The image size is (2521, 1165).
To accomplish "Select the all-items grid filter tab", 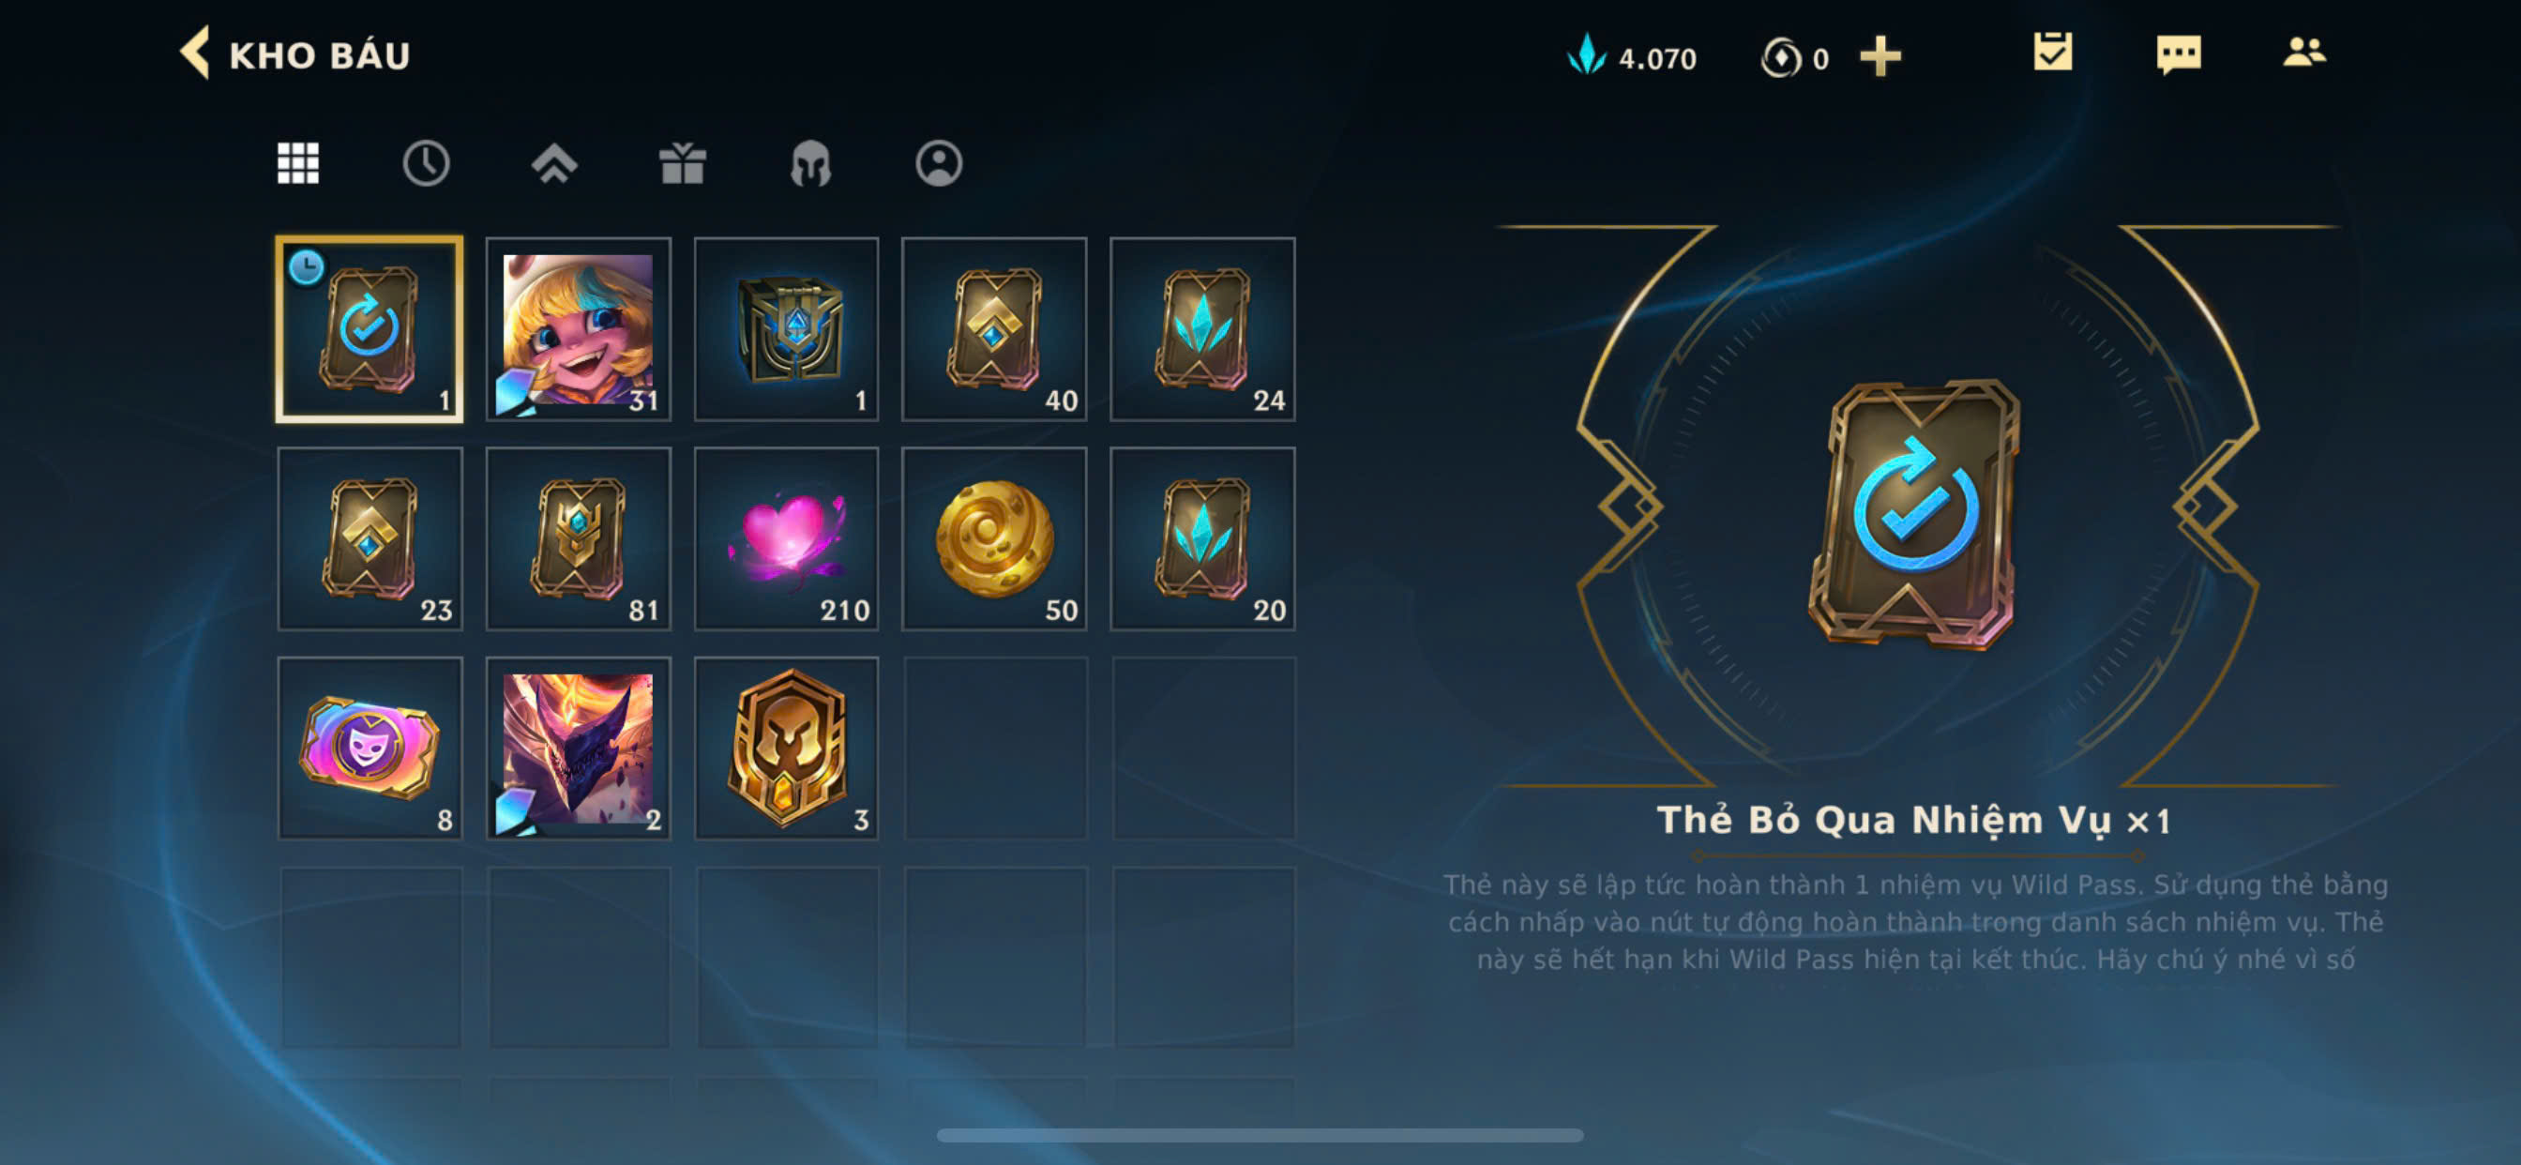I will click(x=297, y=162).
